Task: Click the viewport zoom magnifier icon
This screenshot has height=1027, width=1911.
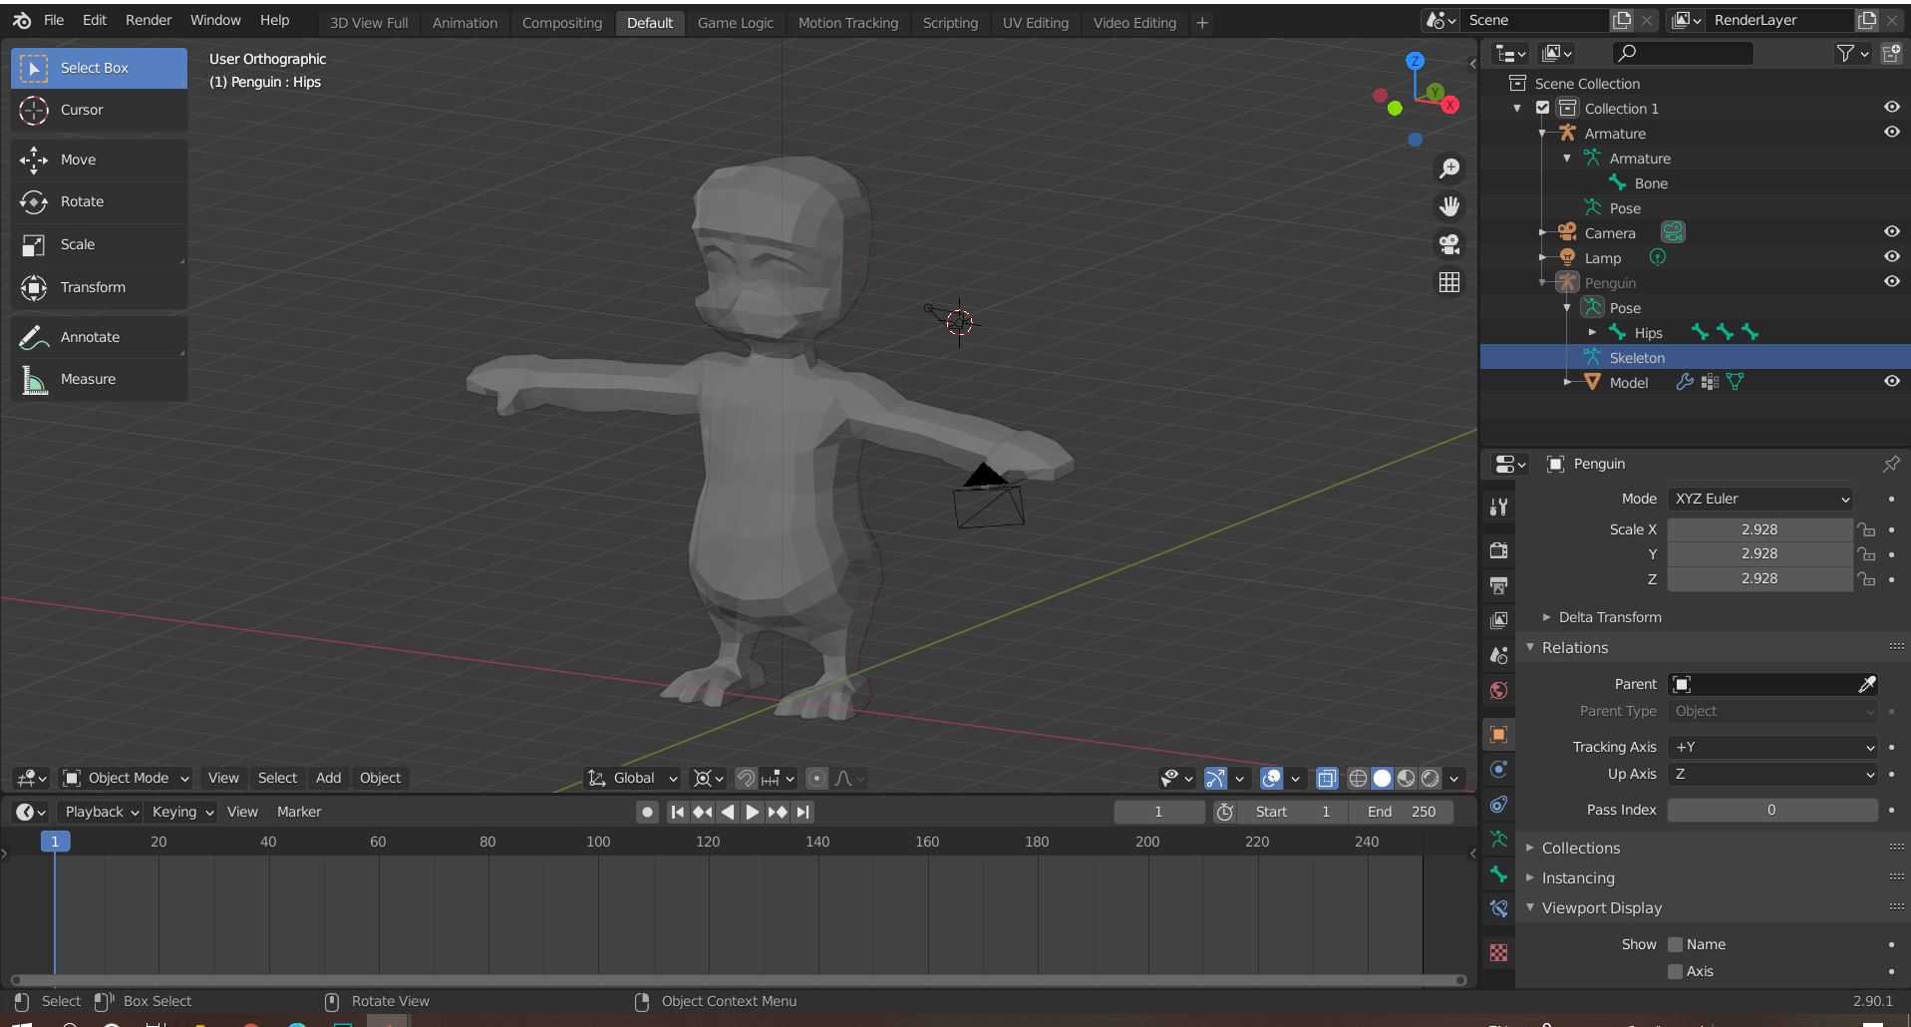Action: pyautogui.click(x=1449, y=169)
